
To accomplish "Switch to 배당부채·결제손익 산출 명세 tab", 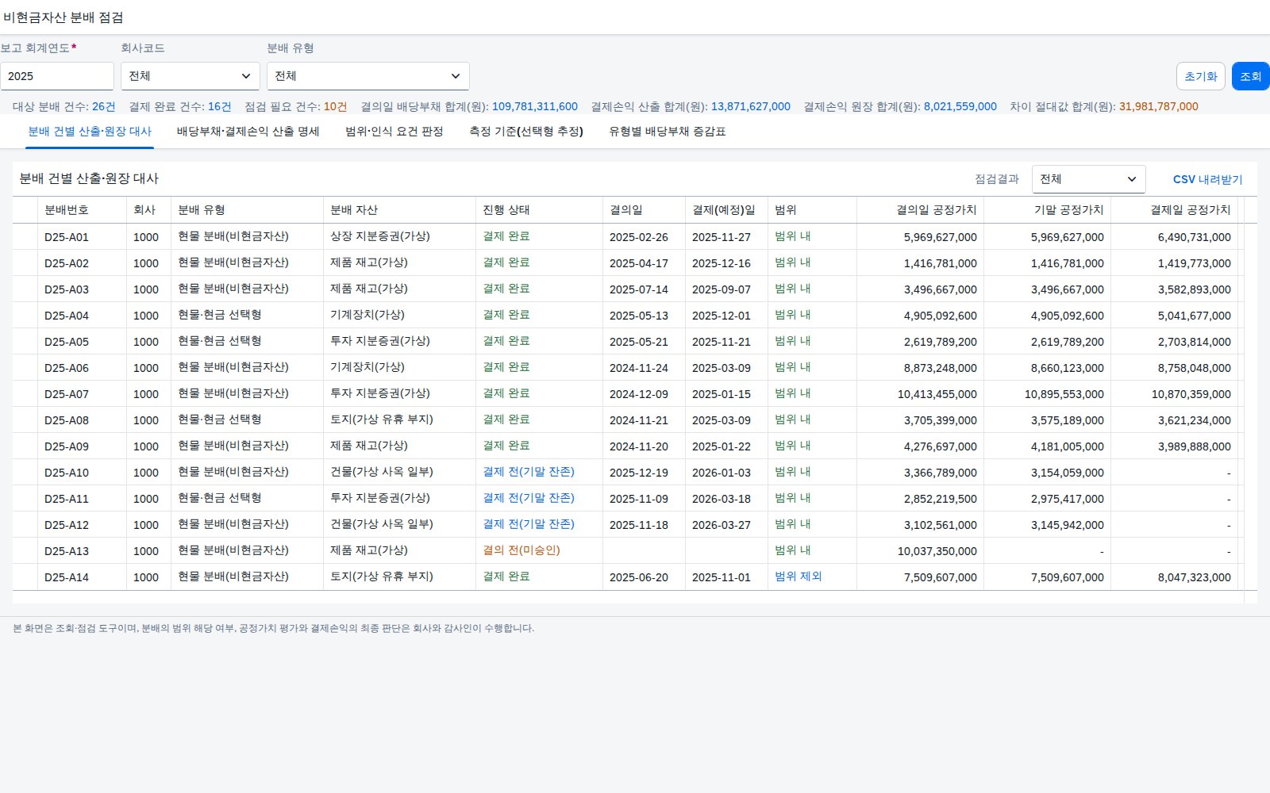I will pyautogui.click(x=248, y=132).
